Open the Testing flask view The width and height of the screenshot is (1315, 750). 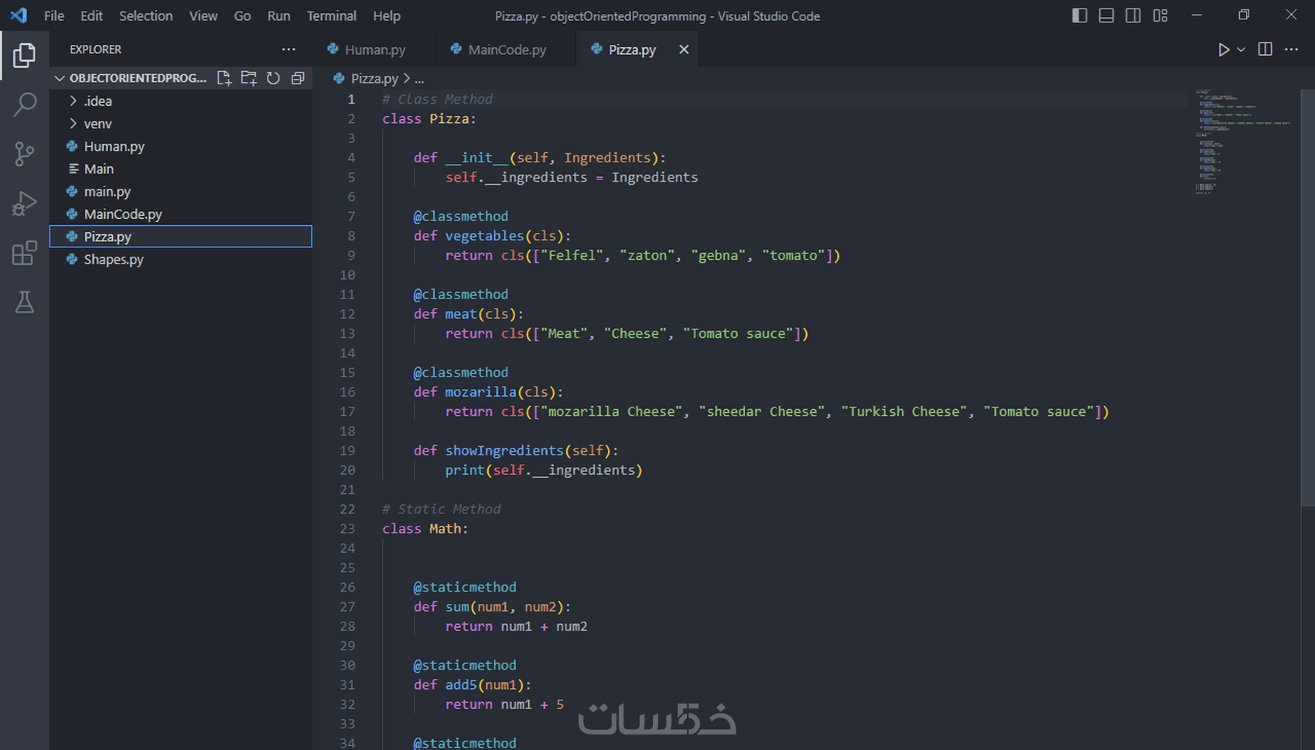pos(25,302)
